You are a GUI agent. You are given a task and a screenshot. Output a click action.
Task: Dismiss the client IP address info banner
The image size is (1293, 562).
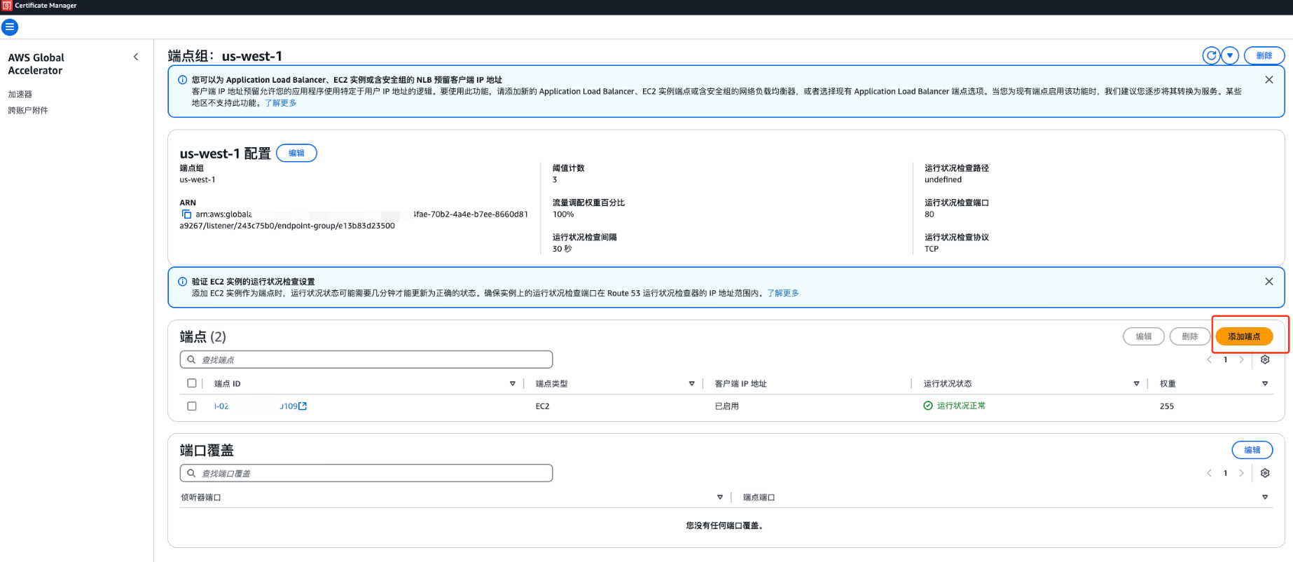pyautogui.click(x=1269, y=80)
